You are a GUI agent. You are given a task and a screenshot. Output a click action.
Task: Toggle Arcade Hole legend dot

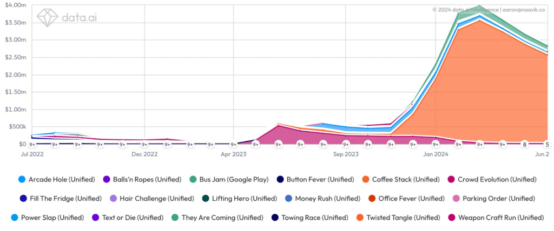pos(22,179)
